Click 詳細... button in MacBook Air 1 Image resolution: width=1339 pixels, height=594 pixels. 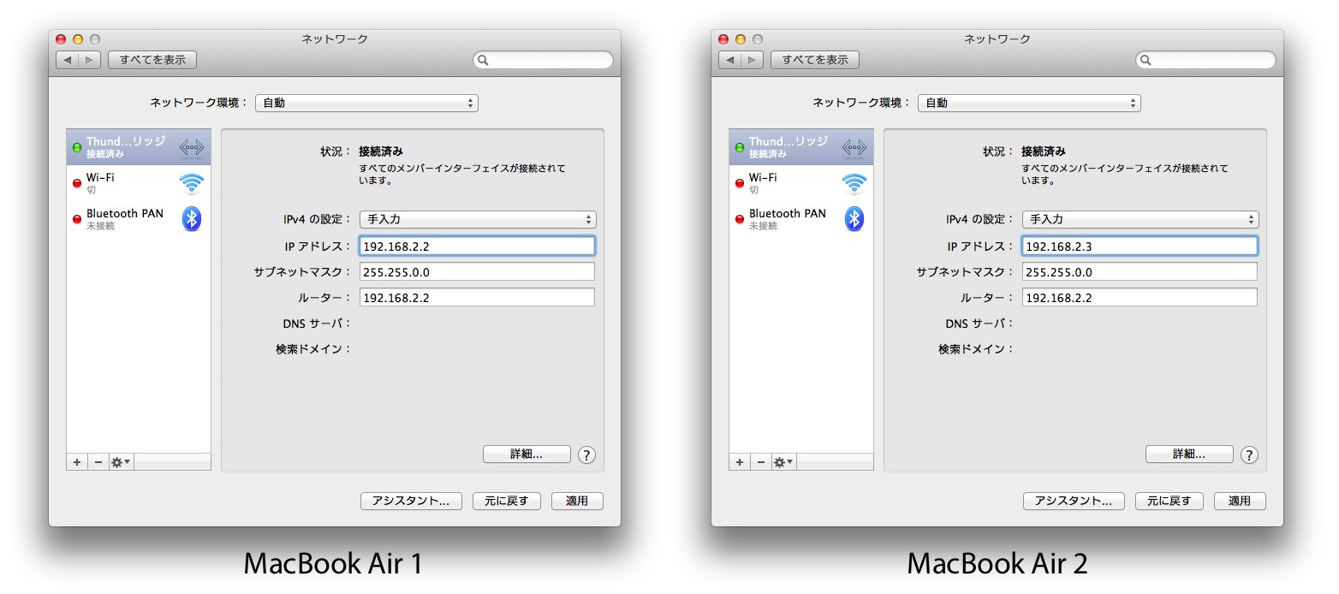coord(527,454)
